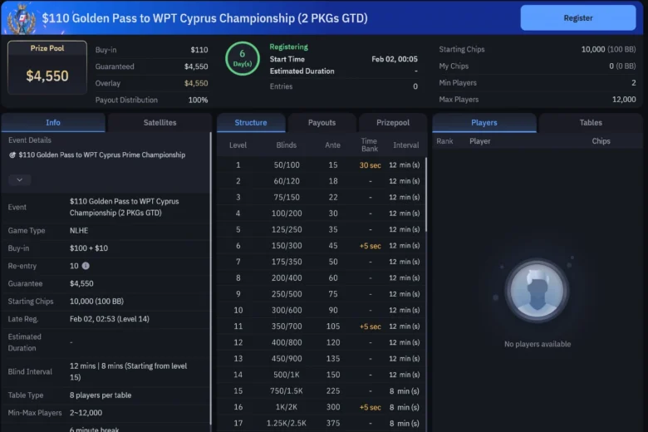Viewport: 648px width, 432px height.
Task: Select the Players tab
Action: (484, 122)
